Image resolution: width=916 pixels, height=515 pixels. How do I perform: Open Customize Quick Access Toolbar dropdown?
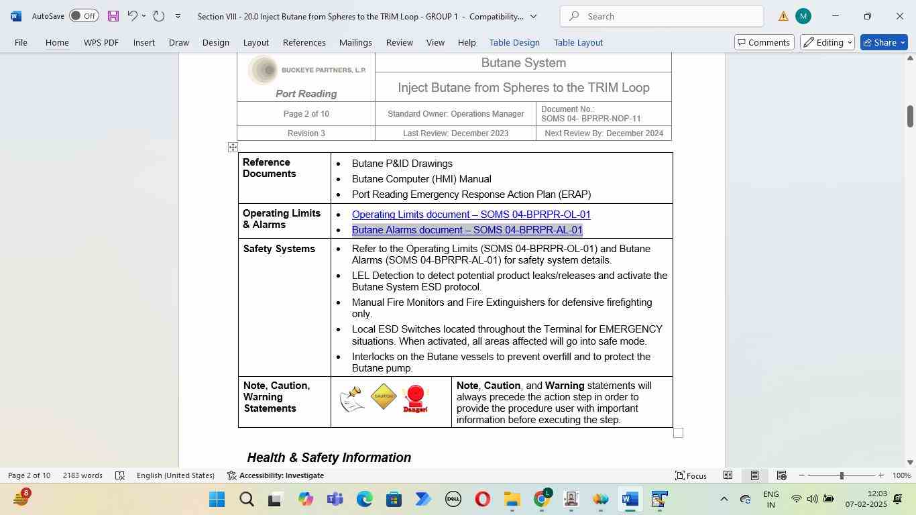point(178,16)
